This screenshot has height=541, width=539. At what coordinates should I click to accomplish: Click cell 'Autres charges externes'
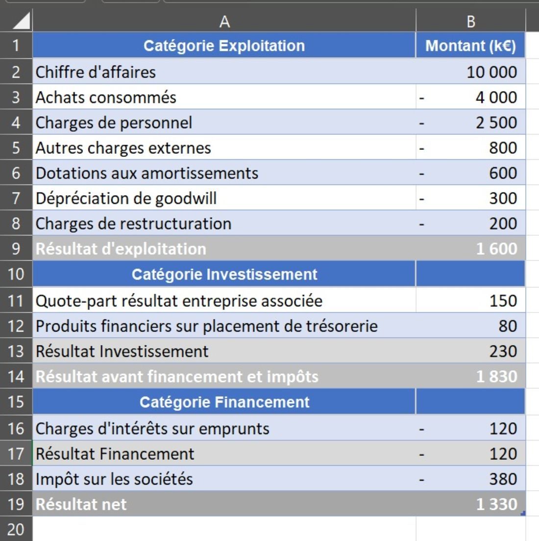click(x=224, y=147)
